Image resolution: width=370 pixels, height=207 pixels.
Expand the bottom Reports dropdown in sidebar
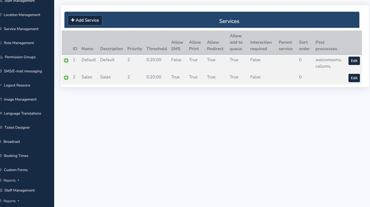click(11, 201)
